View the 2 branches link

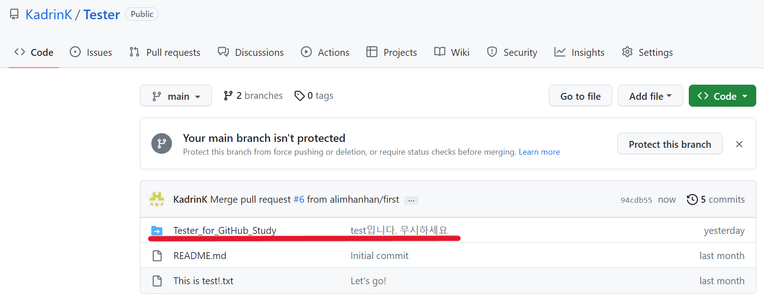click(253, 96)
